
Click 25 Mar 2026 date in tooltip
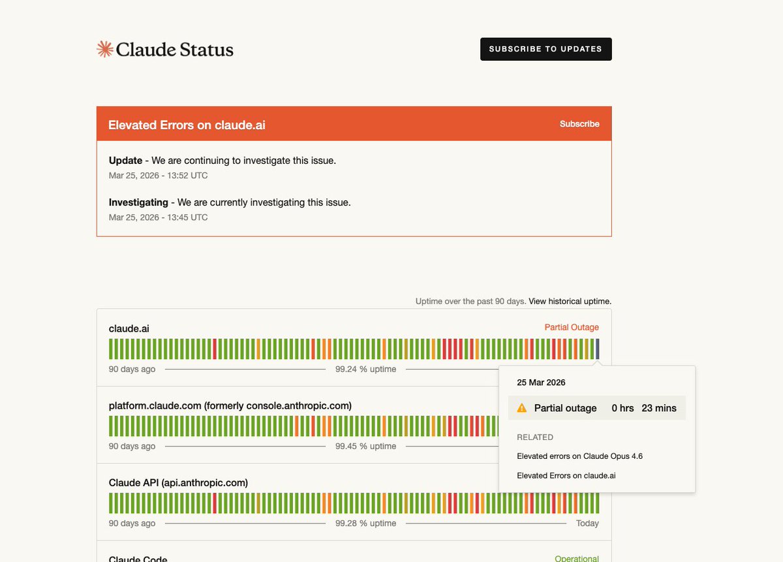(541, 382)
